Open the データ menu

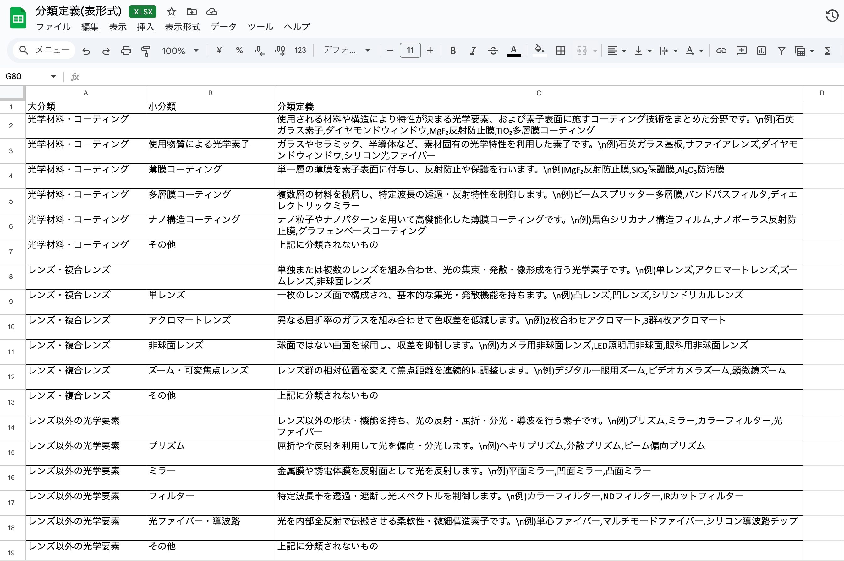click(224, 27)
